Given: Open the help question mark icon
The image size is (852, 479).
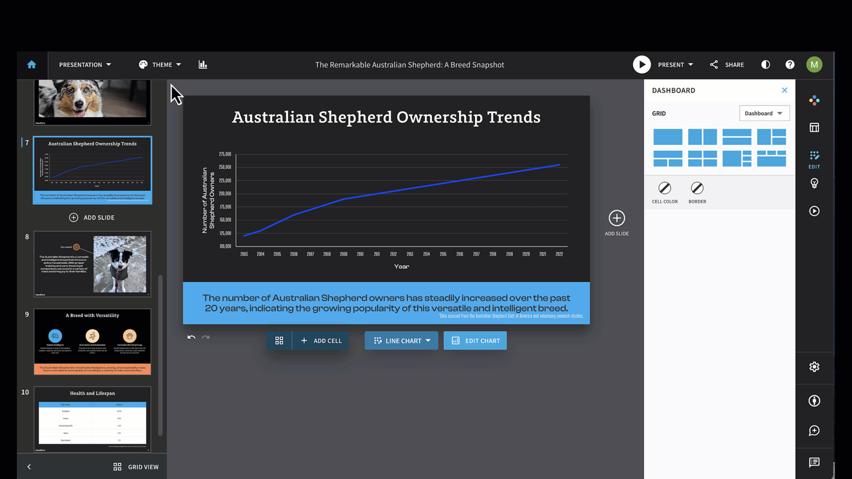Looking at the screenshot, I should (x=790, y=65).
